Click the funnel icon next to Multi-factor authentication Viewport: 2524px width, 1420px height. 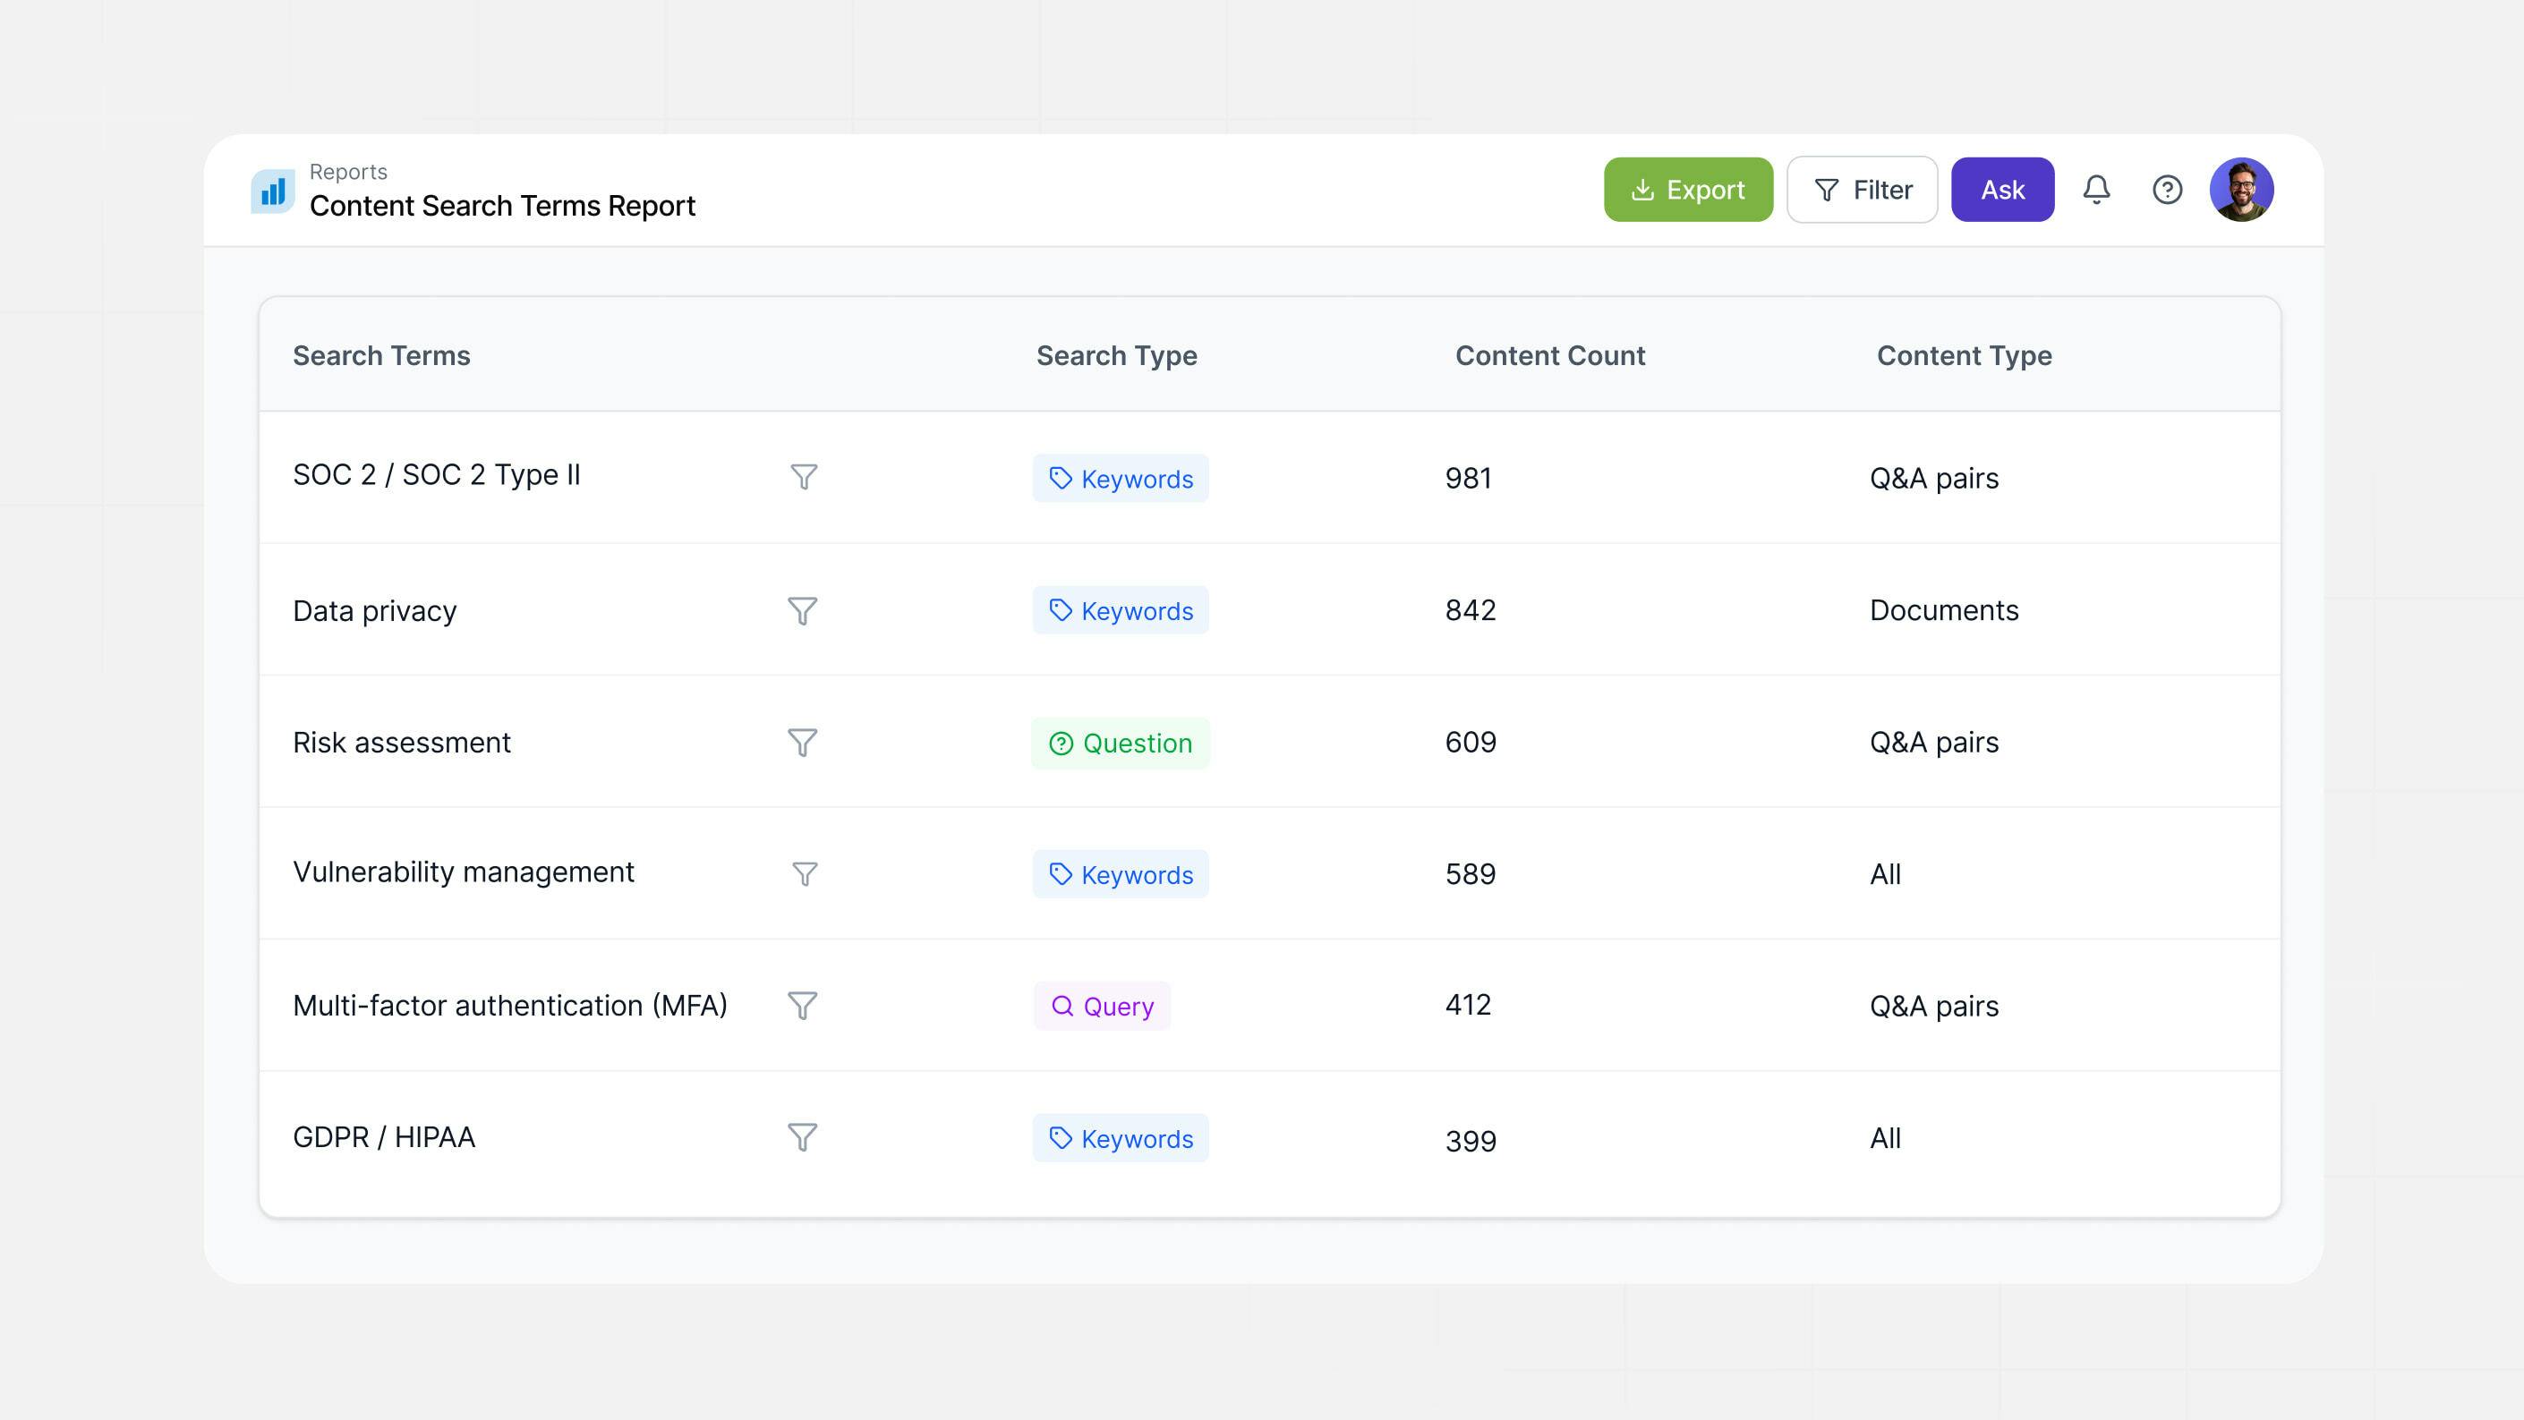pos(803,1005)
